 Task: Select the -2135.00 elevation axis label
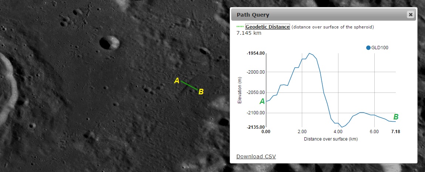click(x=256, y=127)
